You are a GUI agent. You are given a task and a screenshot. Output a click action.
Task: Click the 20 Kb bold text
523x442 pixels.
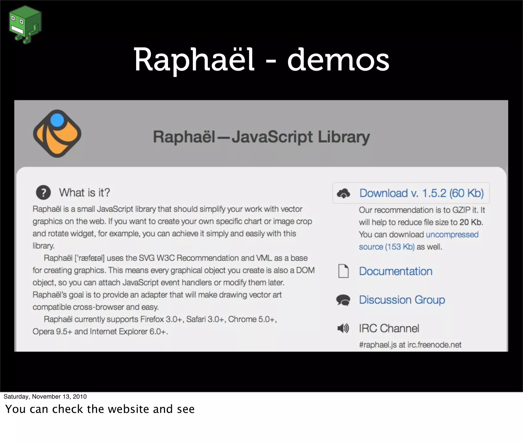point(470,222)
